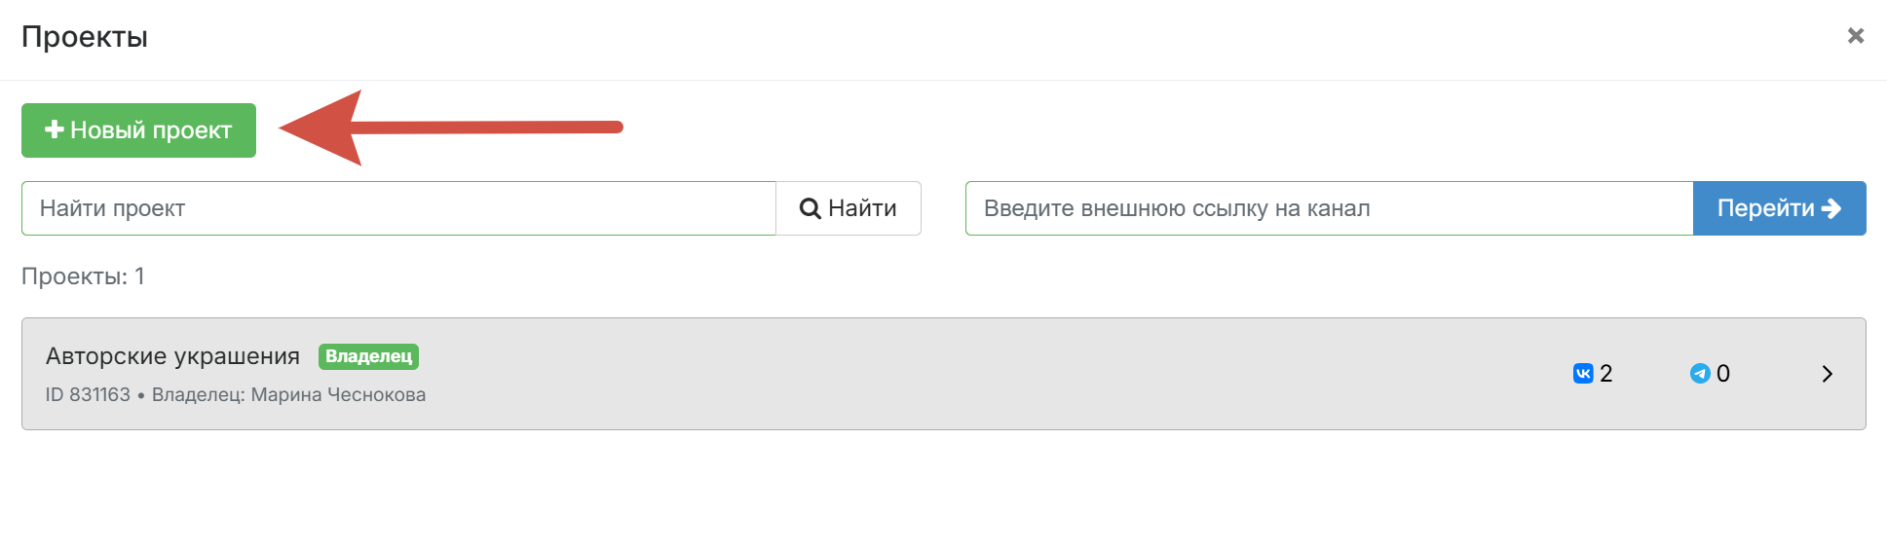Click the owner name Марина Чеснокова
The height and width of the screenshot is (551, 1887).
[338, 395]
